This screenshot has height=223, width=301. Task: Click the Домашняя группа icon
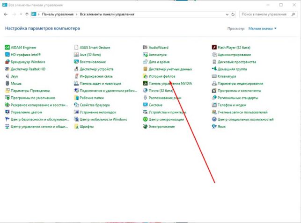(214, 69)
